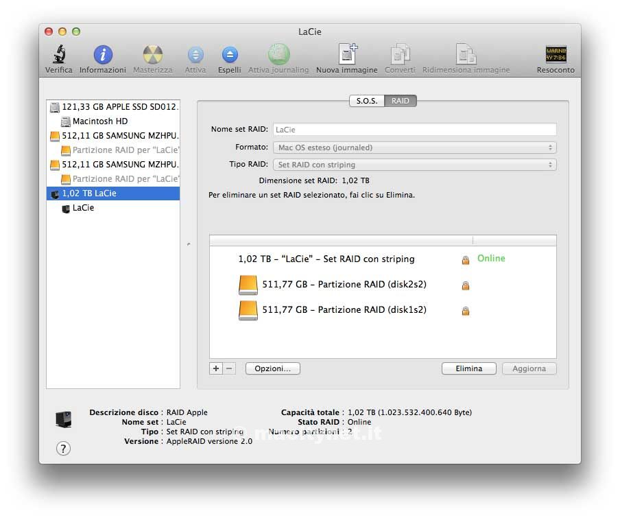Click the Espelli eject icon
Image resolution: width=620 pixels, height=518 pixels.
pyautogui.click(x=230, y=56)
